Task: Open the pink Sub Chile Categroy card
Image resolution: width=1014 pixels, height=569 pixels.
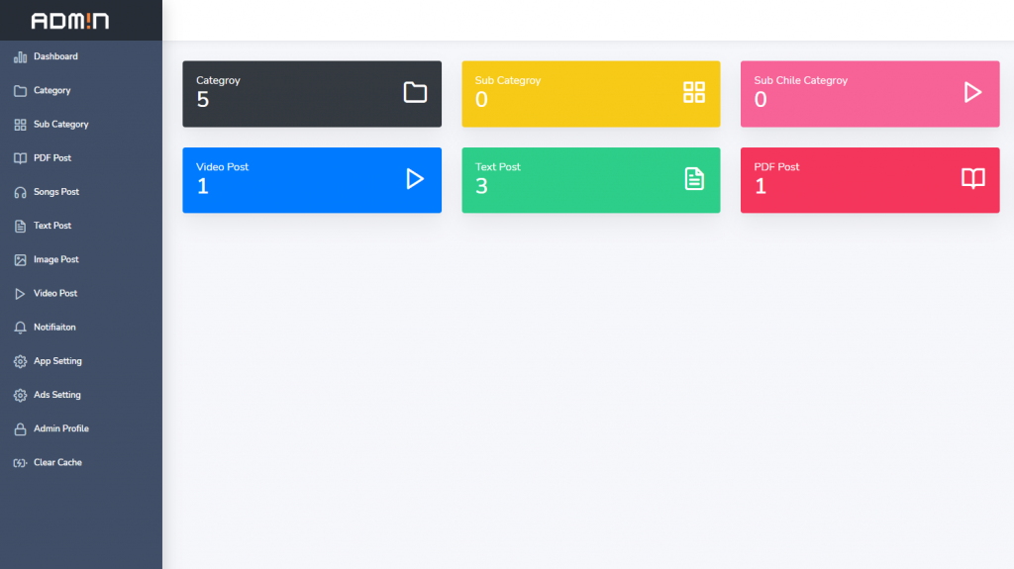Action: click(x=869, y=94)
